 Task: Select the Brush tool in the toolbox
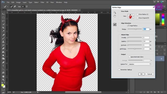[3, 38]
